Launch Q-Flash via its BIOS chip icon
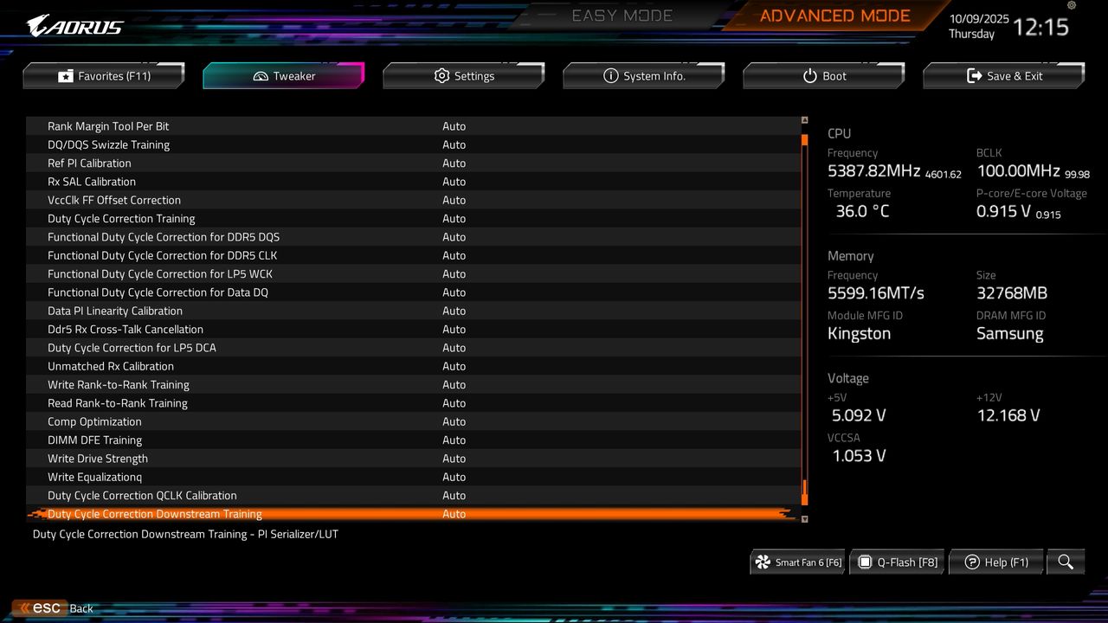The image size is (1108, 623). click(865, 562)
